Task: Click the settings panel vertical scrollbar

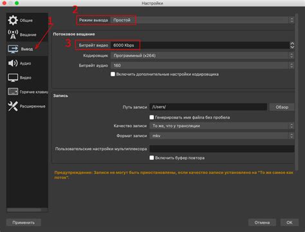Action: (x=297, y=92)
